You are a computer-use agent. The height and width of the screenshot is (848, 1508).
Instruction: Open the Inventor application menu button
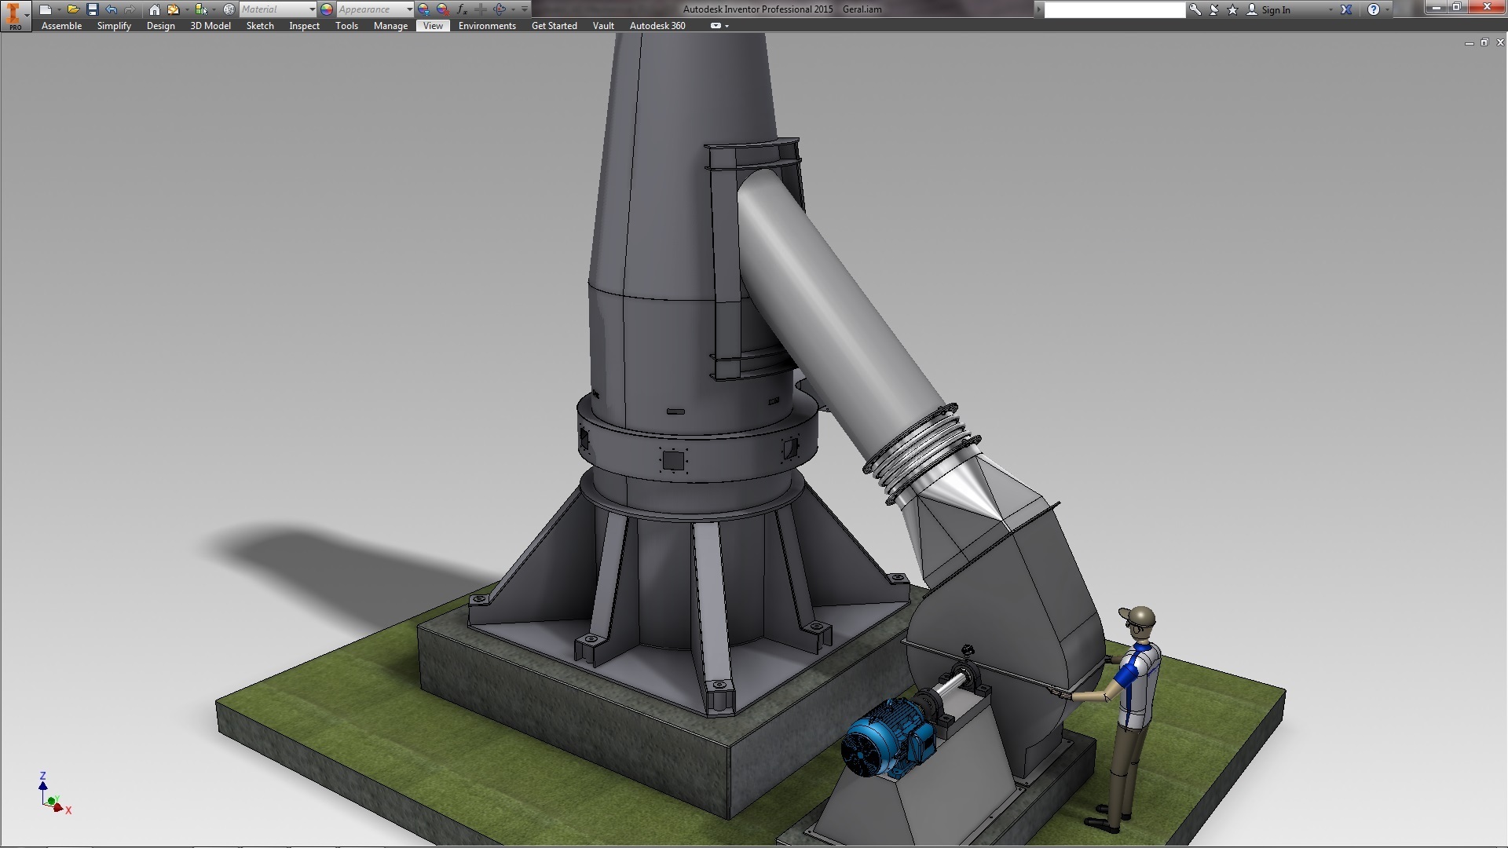[15, 15]
